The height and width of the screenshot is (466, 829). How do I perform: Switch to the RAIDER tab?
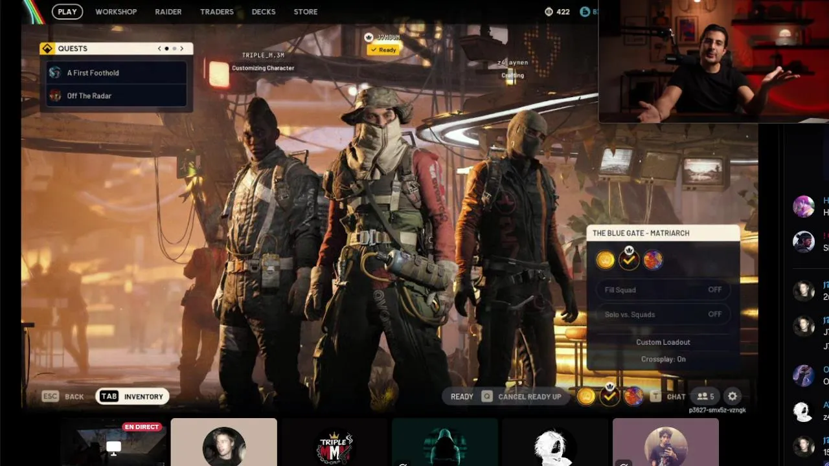pyautogui.click(x=168, y=12)
